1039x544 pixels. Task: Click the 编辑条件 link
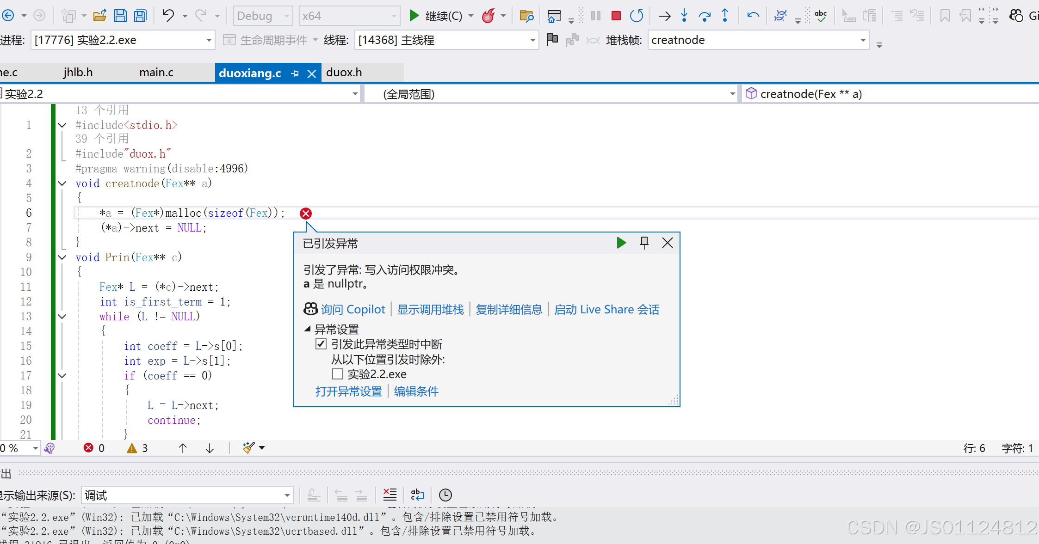(x=416, y=391)
